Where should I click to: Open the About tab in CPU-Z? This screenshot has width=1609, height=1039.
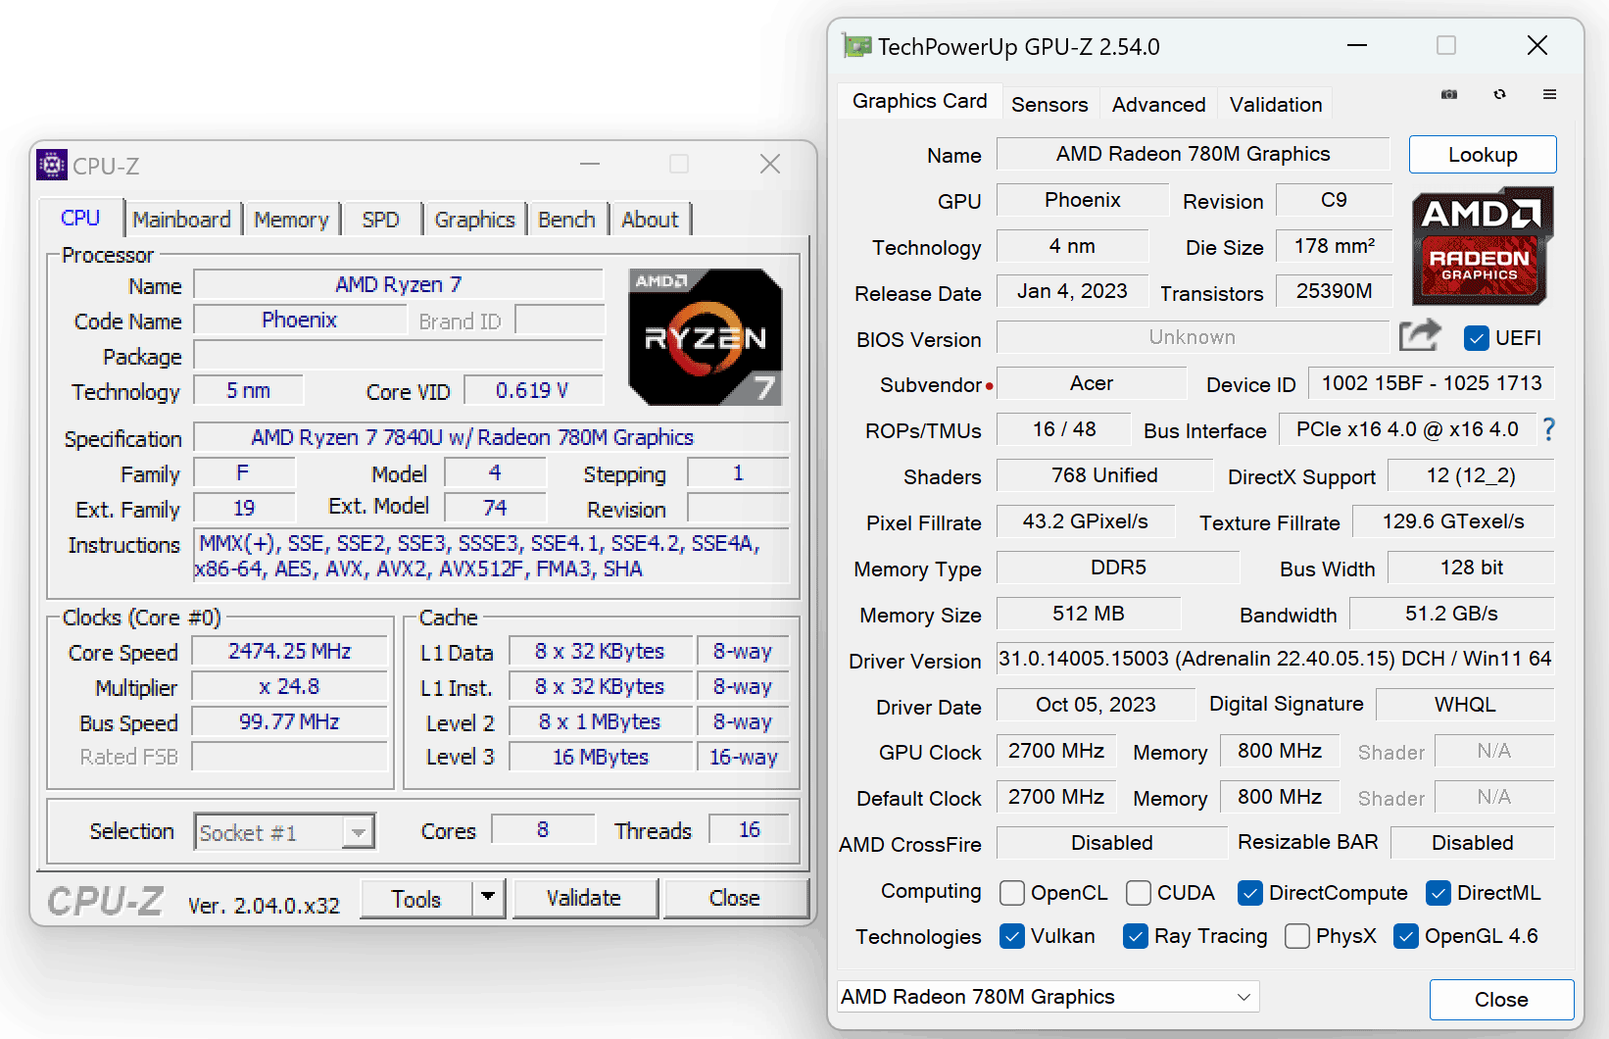[x=651, y=220]
